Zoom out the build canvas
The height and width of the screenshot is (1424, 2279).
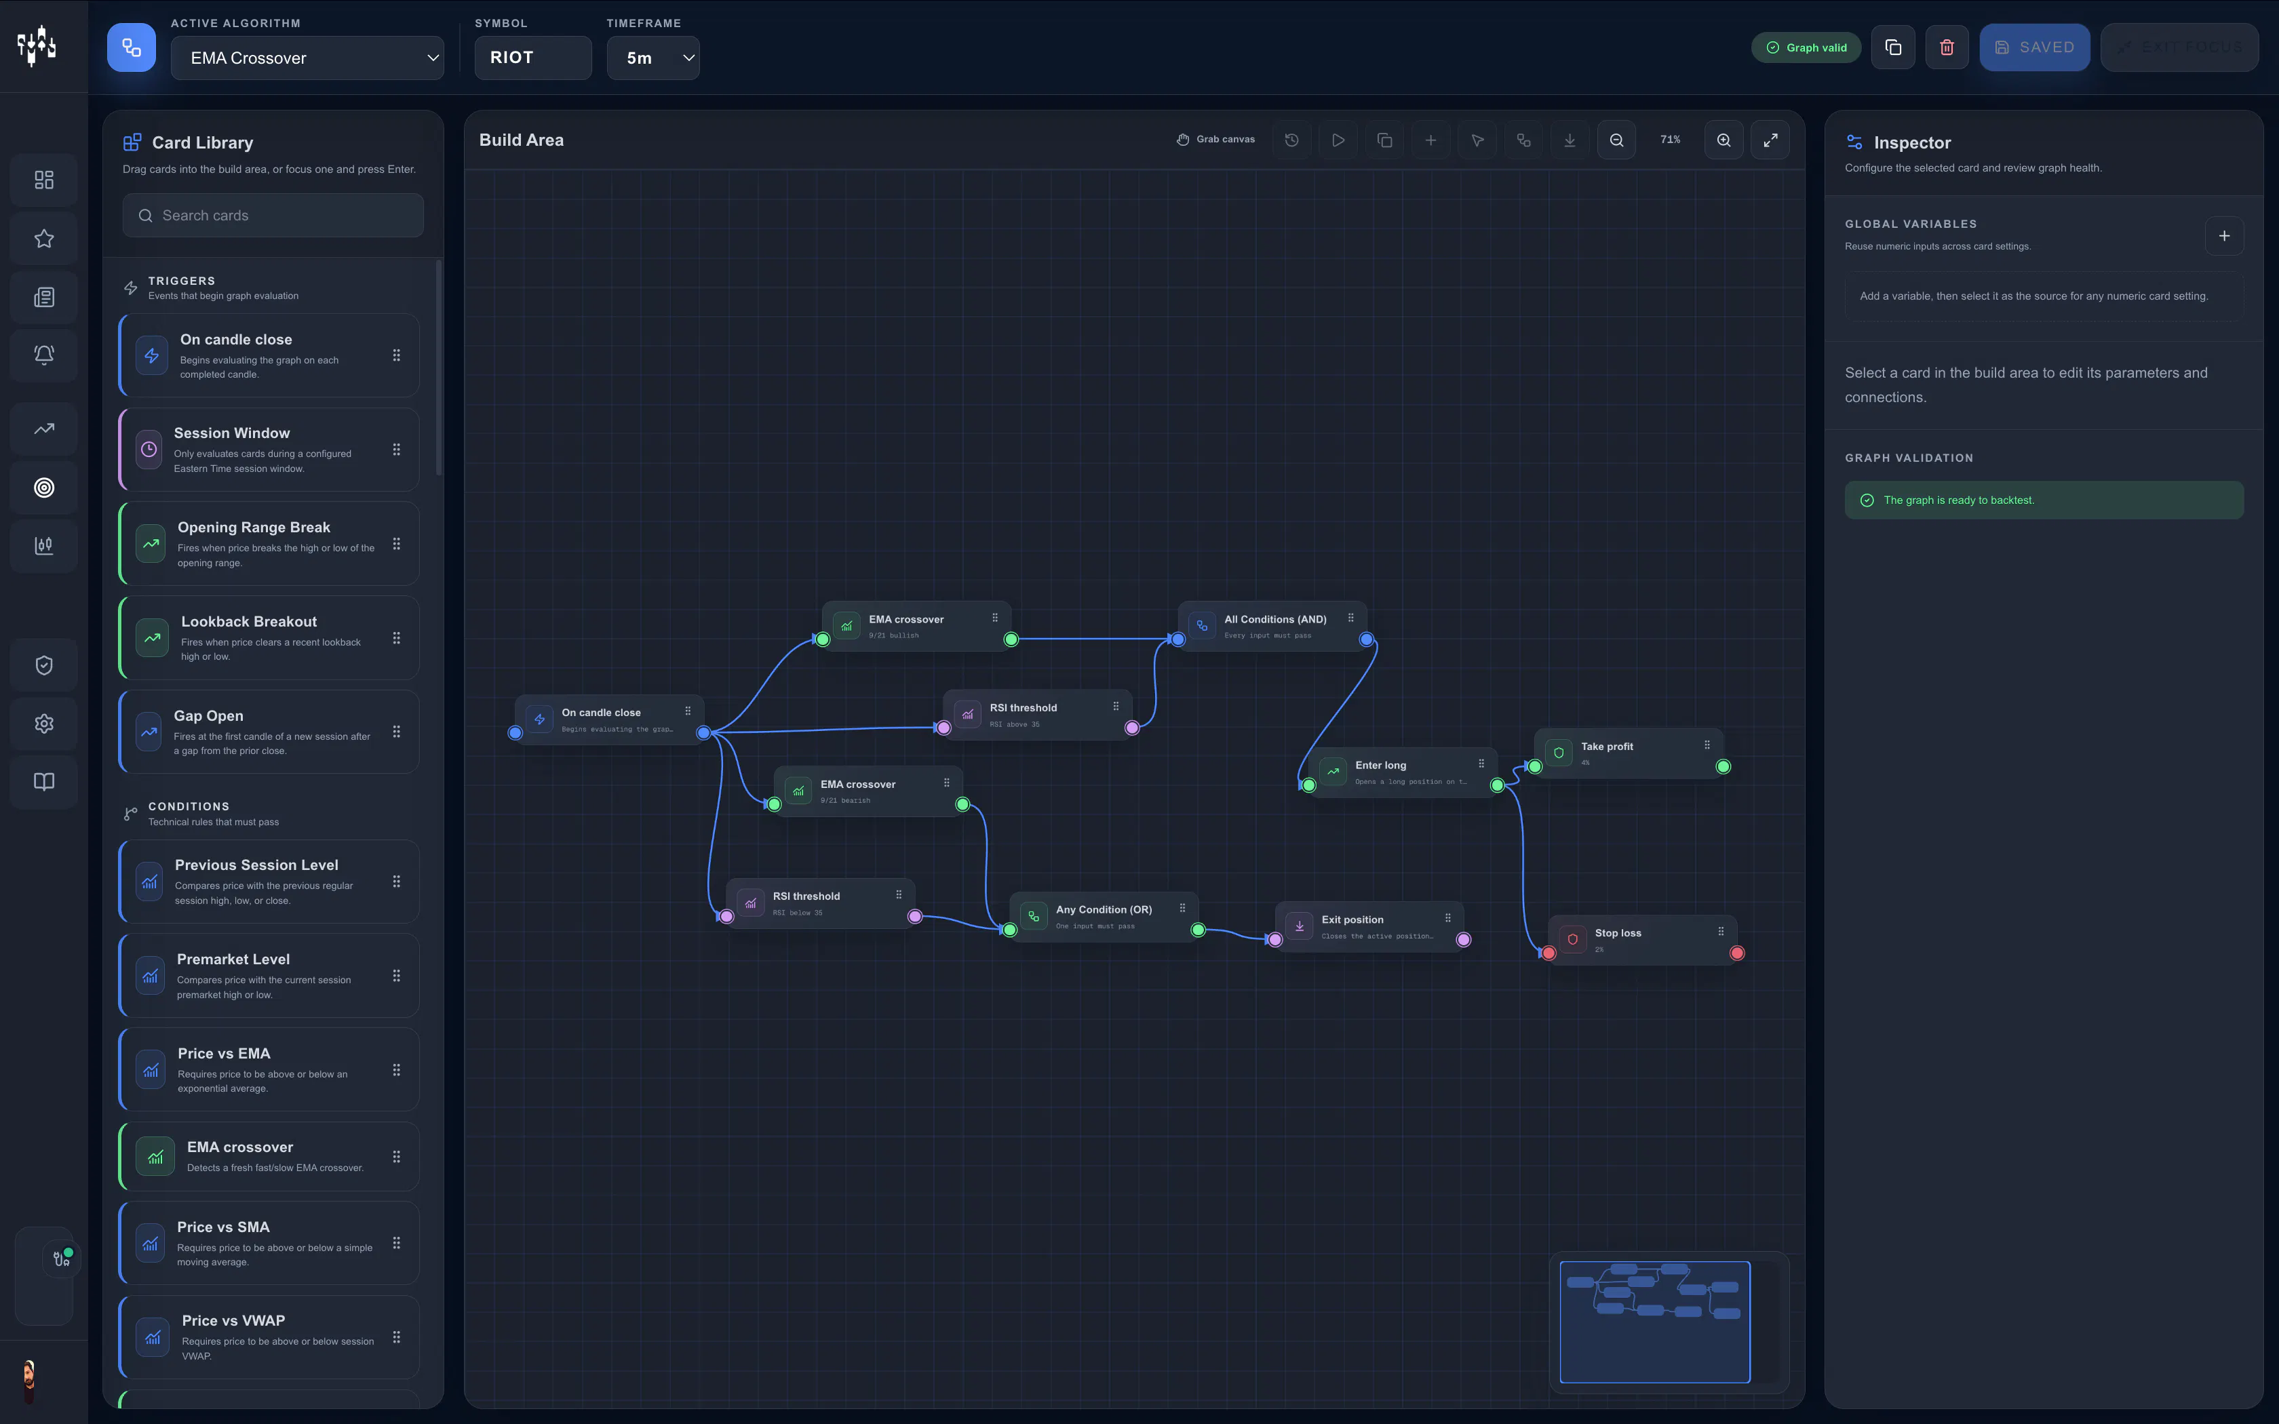click(x=1617, y=140)
